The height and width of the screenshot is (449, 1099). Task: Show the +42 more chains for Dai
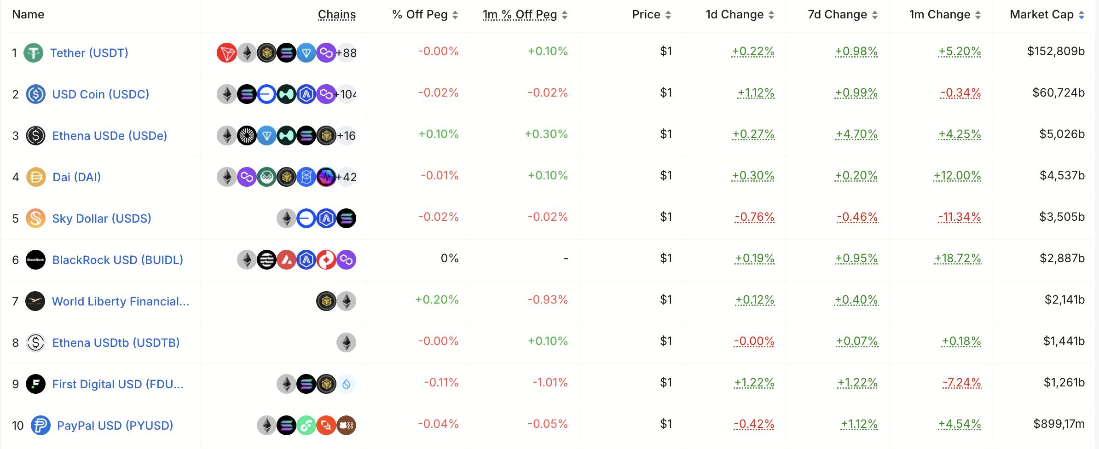(347, 177)
